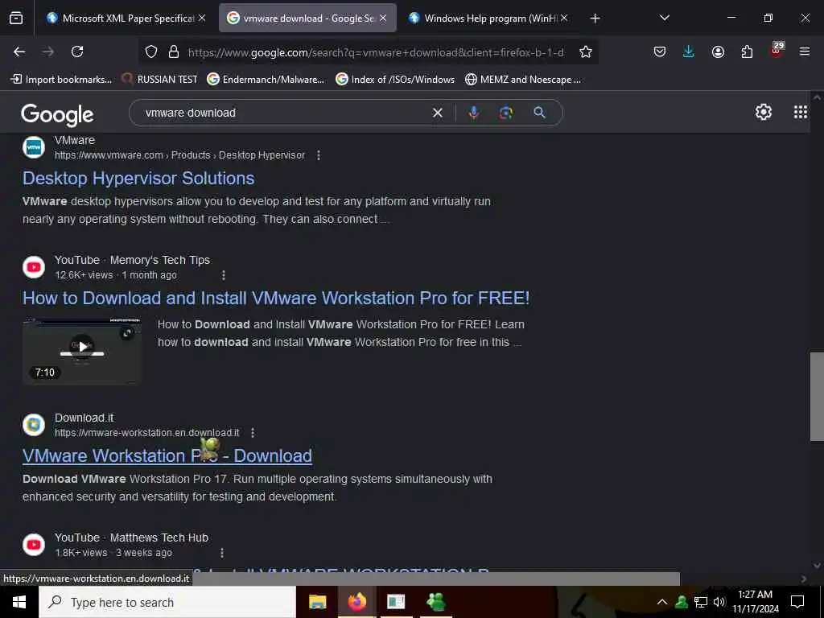This screenshot has height=618, width=824.
Task: Click the vertical page scrollbar thumb
Action: click(x=817, y=396)
